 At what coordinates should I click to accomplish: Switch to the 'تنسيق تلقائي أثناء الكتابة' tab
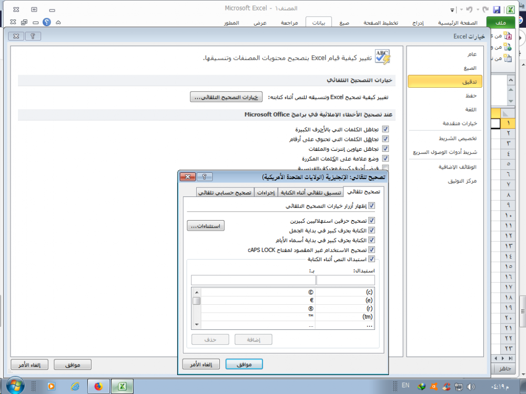coord(311,192)
